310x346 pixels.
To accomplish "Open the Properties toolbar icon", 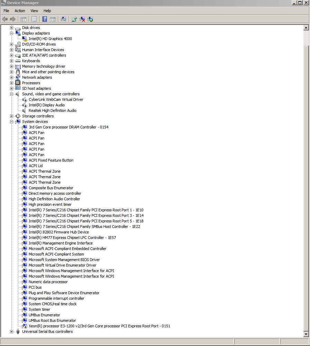I will [34, 19].
